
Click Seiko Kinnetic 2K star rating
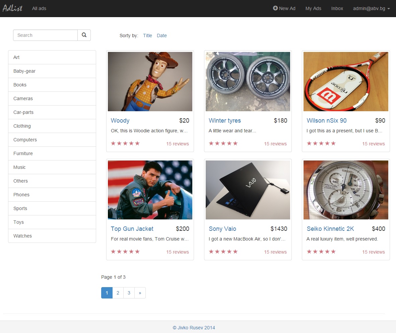click(321, 252)
